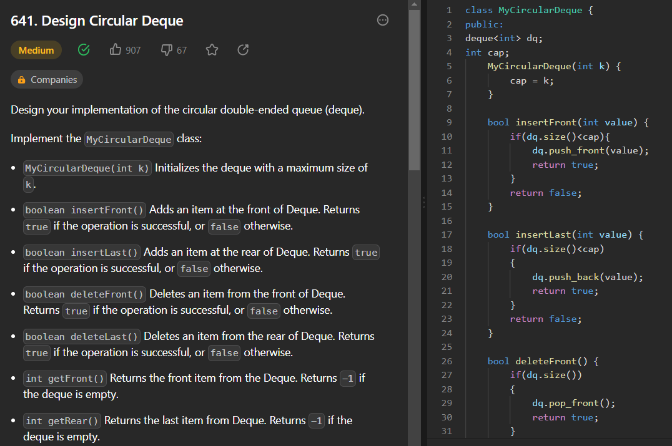Click line number 17 in editor gutter

[x=446, y=235]
